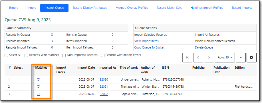Select ISBN 9780316489768

173,87
